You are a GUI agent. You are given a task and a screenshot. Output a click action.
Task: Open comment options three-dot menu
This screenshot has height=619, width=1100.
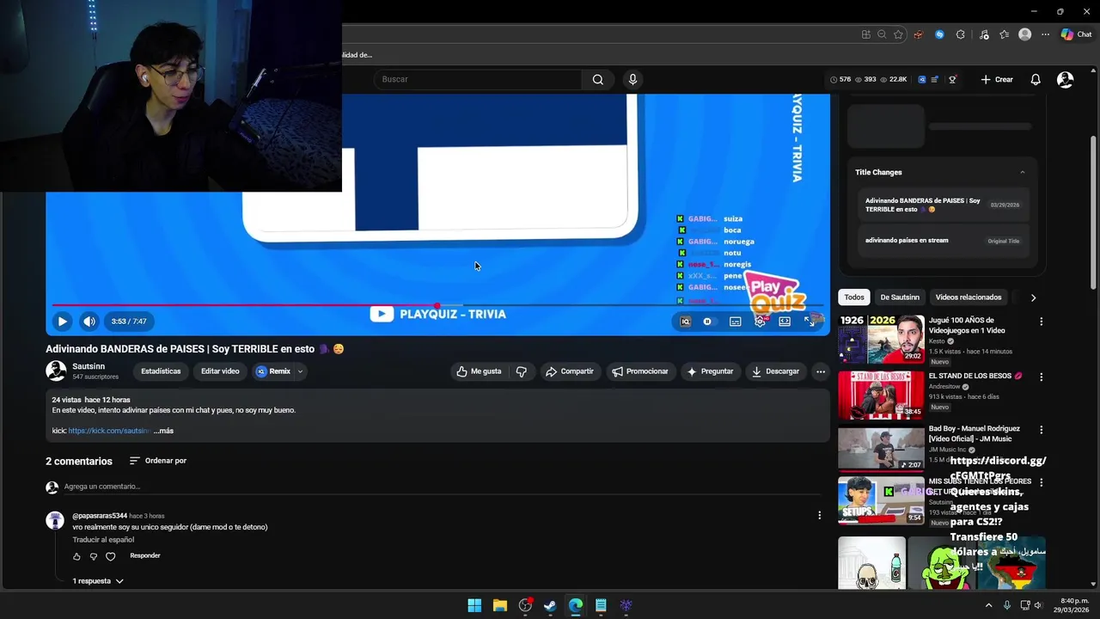pyautogui.click(x=819, y=516)
